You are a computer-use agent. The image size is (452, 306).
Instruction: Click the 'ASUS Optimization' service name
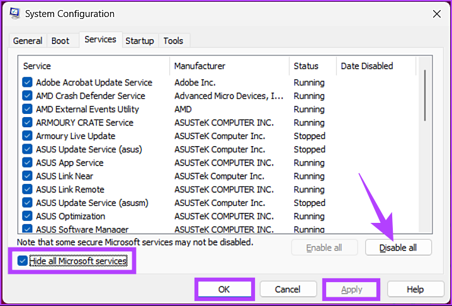[x=71, y=216]
